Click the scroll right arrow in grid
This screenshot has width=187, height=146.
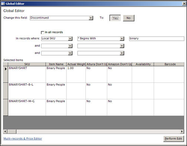point(182,132)
